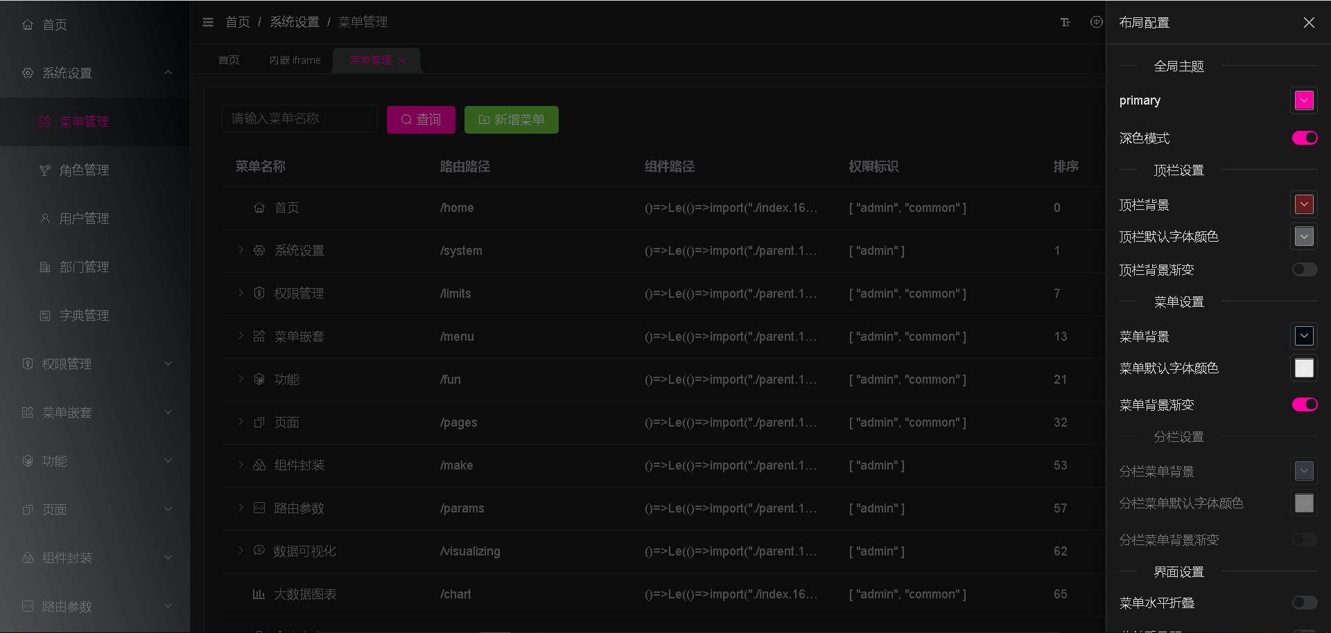The image size is (1331, 633).
Task: Click the home icon in sidebar
Action: [28, 24]
